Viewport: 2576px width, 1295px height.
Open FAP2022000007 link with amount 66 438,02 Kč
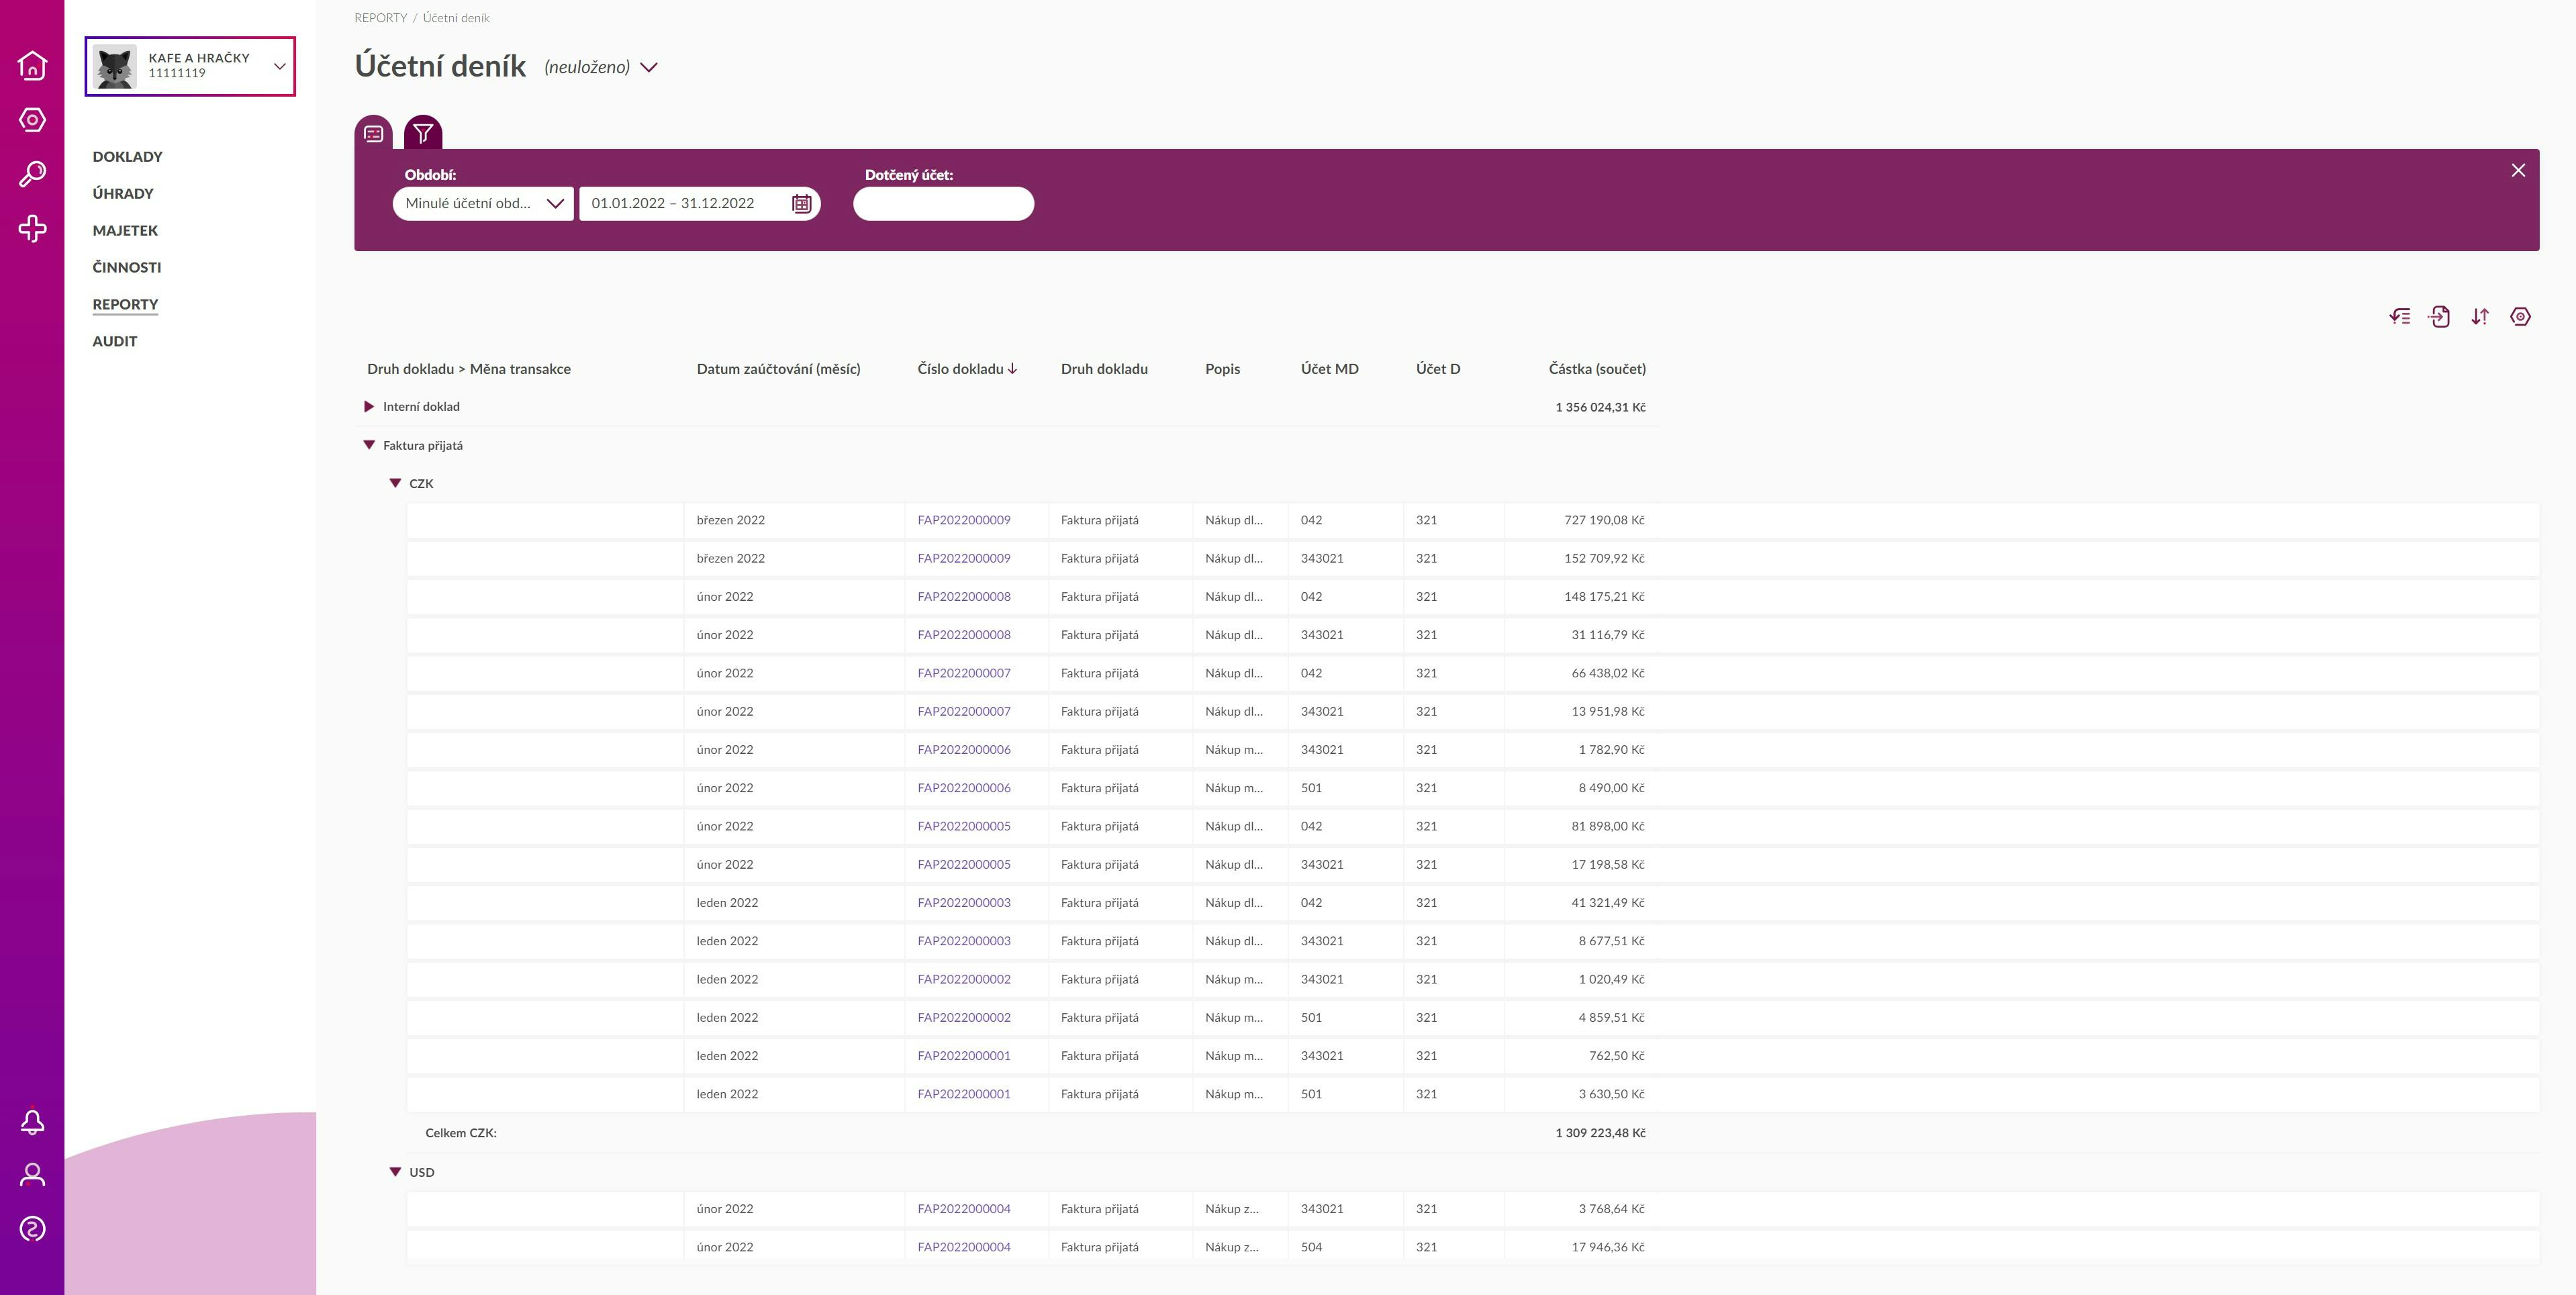(x=964, y=673)
